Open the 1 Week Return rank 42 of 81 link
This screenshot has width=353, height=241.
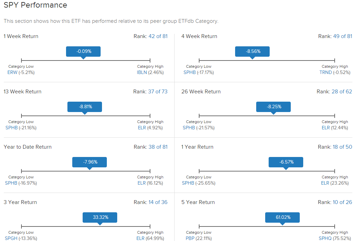pos(158,36)
